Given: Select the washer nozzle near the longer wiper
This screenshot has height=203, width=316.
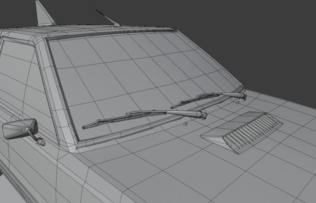Looking at the screenshot, I should (185, 124).
